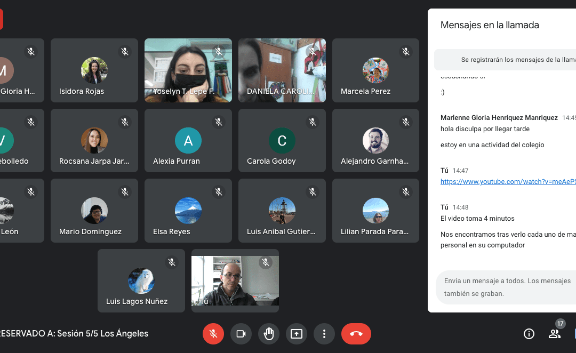Click Alexia Purran's 'A' avatar
The width and height of the screenshot is (576, 353).
point(188,140)
